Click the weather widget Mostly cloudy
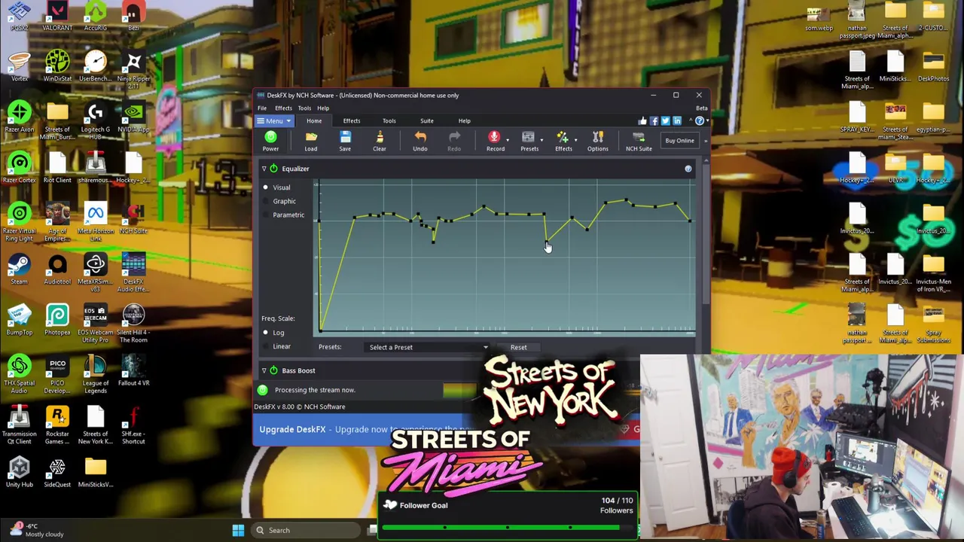964x542 pixels. click(35, 530)
